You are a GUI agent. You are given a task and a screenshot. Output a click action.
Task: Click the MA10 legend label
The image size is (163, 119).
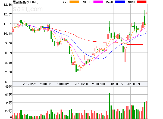pyautogui.click(x=86, y=2)
